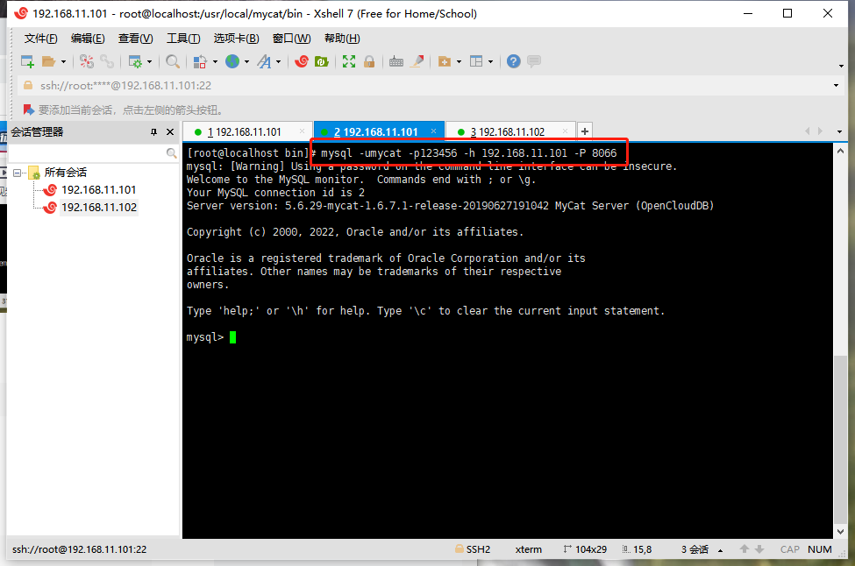Click the font settings icon

[x=264, y=61]
